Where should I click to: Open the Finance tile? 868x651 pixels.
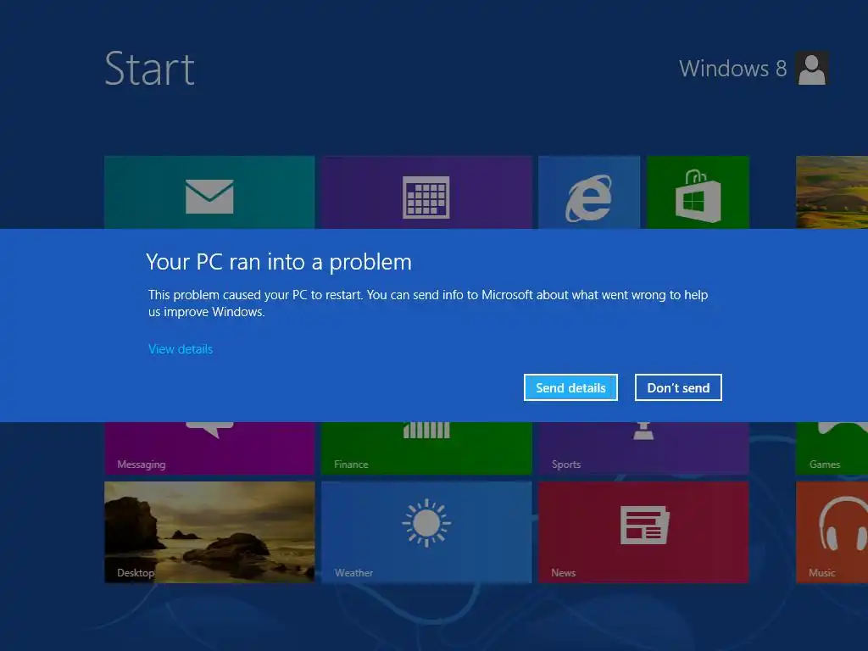pos(426,448)
